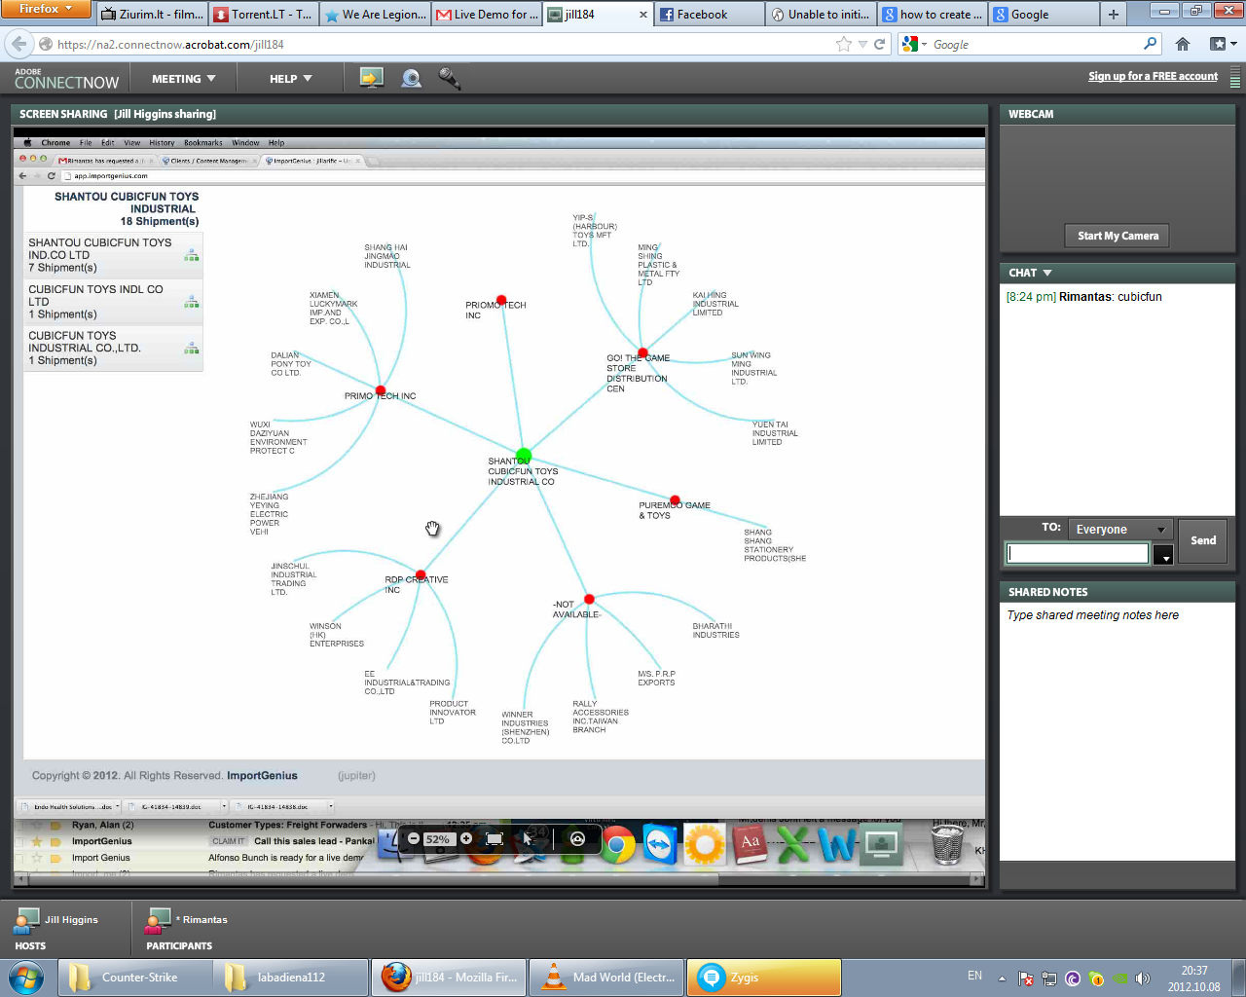The image size is (1246, 997).
Task: Open URL history dropdown arrow
Action: [862, 44]
